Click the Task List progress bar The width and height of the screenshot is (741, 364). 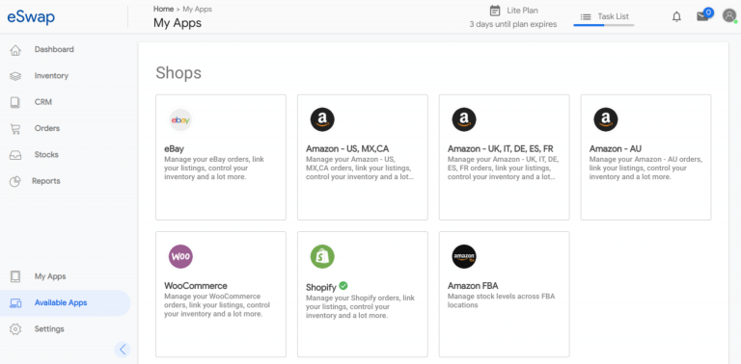(x=603, y=25)
